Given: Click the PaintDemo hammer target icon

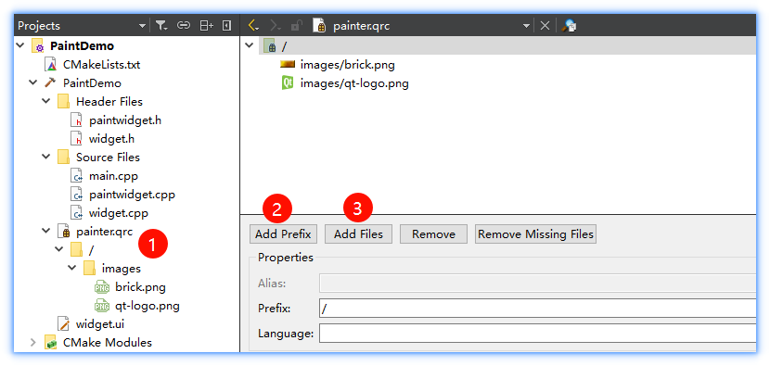Looking at the screenshot, I should click(x=50, y=82).
